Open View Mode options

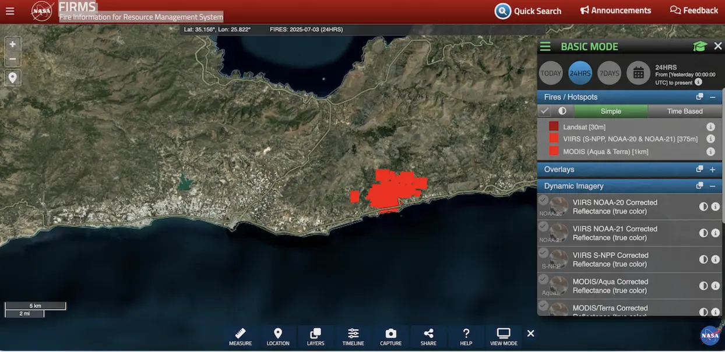tap(504, 336)
